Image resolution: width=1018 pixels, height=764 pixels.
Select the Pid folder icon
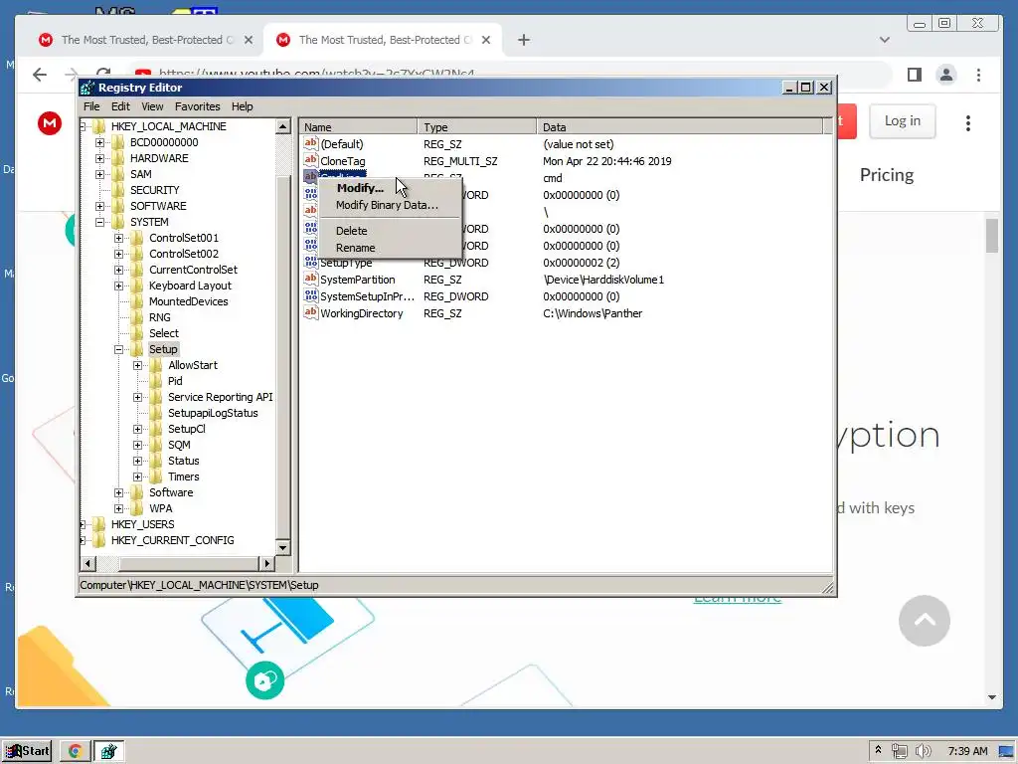pyautogui.click(x=156, y=381)
